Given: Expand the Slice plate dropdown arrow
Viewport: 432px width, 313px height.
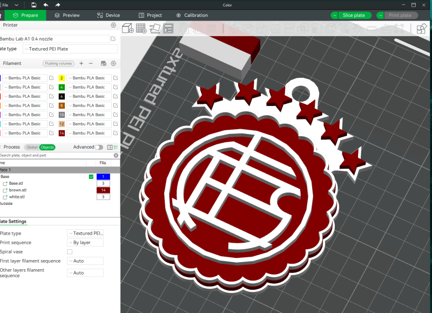Looking at the screenshot, I should coord(335,16).
